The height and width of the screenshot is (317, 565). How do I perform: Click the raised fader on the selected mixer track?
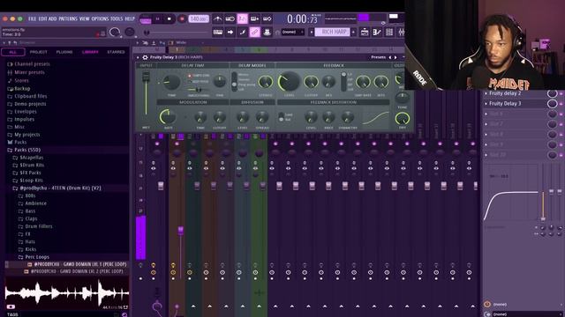(180, 231)
